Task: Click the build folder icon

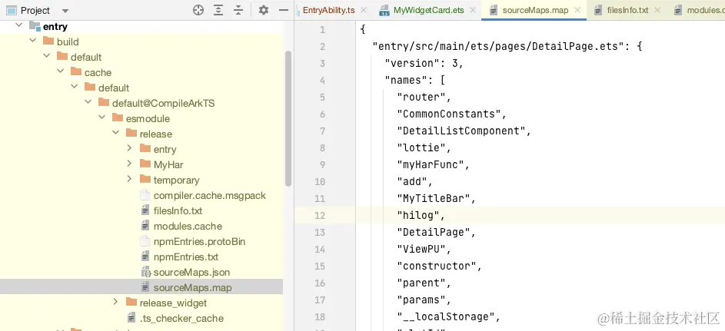Action: [x=48, y=41]
